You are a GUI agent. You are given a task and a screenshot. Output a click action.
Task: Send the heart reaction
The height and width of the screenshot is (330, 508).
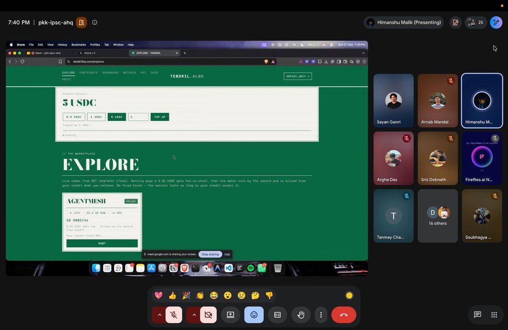pos(158,295)
